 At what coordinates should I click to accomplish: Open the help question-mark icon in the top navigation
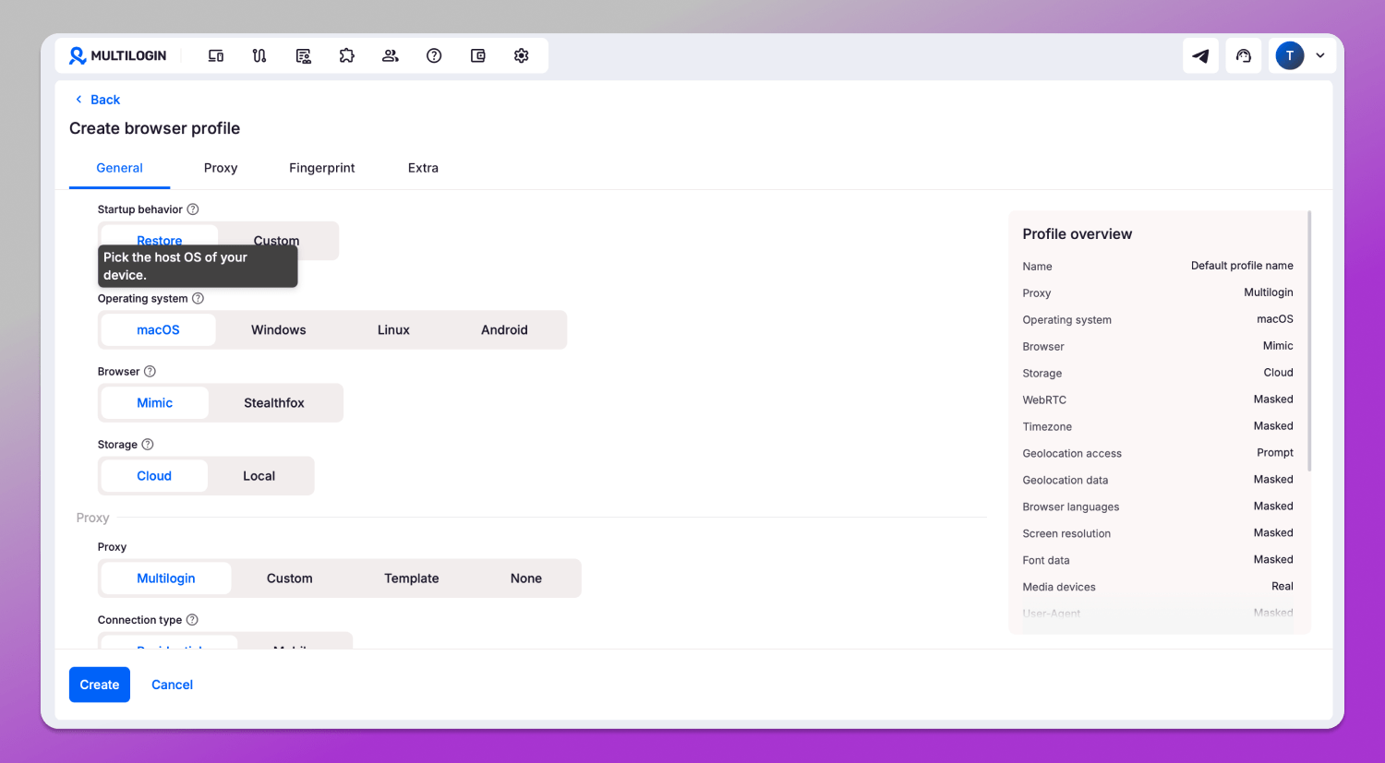point(434,55)
